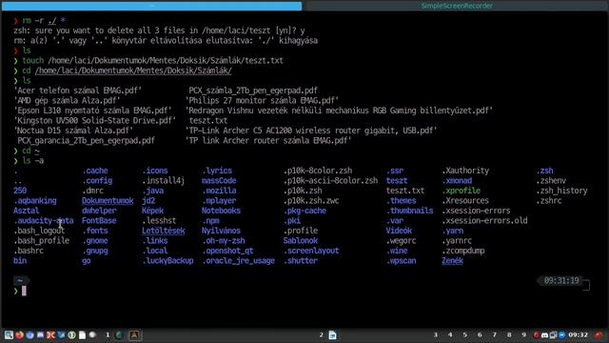Switch to workspace 8

click(509, 334)
